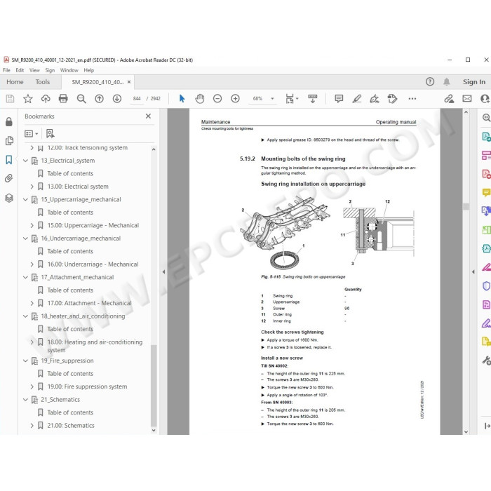Viewport: 491px width, 491px height.
Task: Collapse the right tools pane arrow
Action: (473, 272)
